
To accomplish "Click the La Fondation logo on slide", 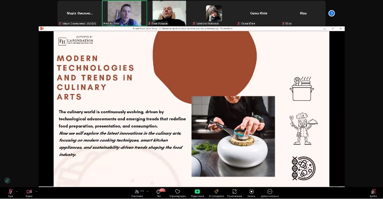I will (76, 41).
